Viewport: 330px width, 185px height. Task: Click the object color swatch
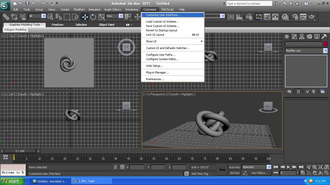[325, 44]
